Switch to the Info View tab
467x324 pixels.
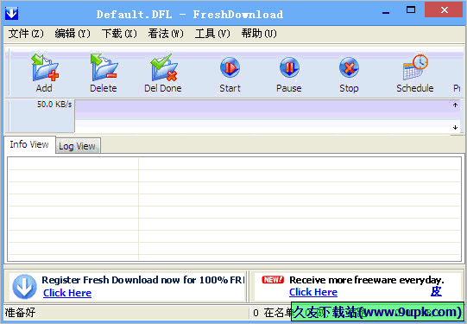[29, 144]
